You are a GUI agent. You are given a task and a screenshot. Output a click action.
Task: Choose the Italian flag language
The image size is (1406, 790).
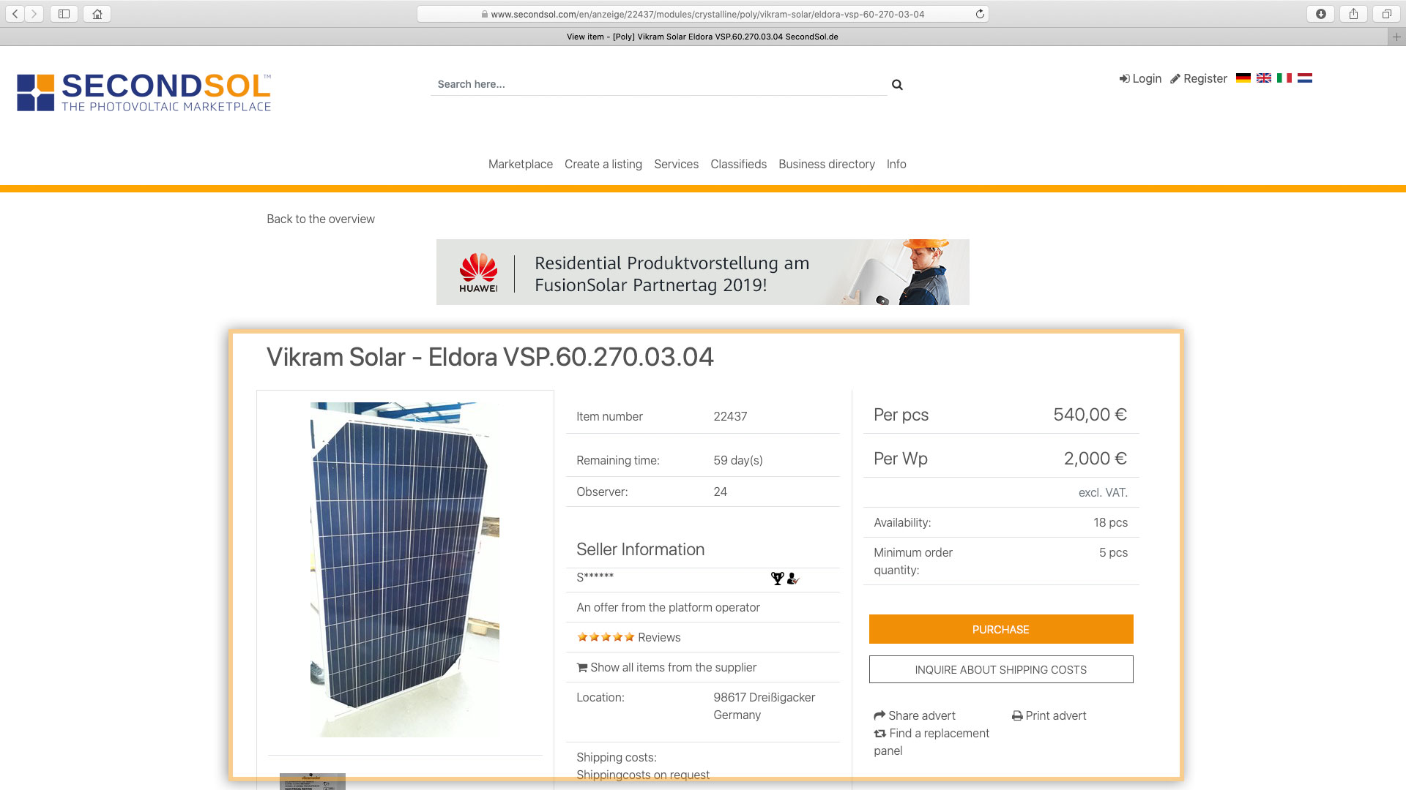click(1284, 78)
